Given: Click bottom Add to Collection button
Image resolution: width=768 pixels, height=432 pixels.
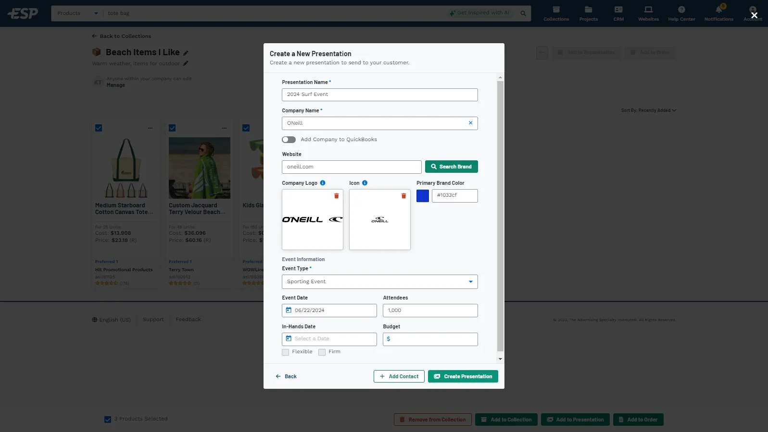Looking at the screenshot, I should pyautogui.click(x=506, y=420).
